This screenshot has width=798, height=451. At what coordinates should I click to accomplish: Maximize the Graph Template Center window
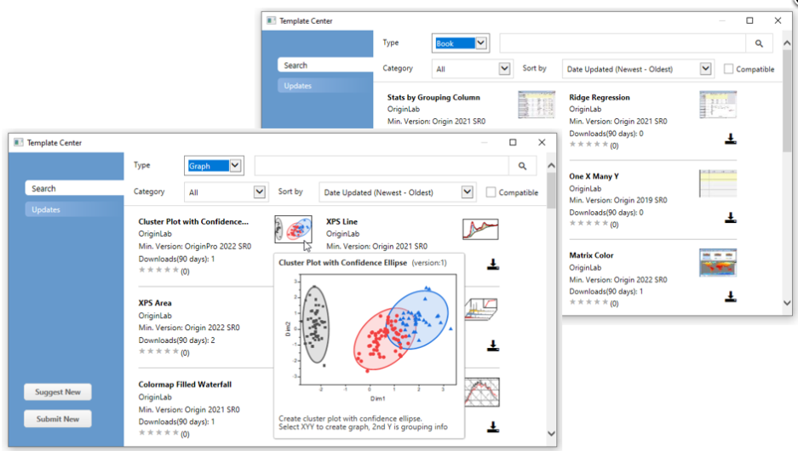(513, 142)
